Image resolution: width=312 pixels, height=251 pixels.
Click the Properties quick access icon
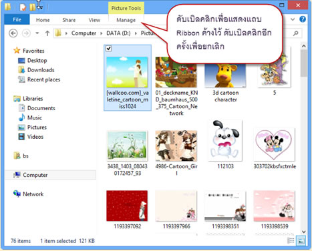click(23, 7)
